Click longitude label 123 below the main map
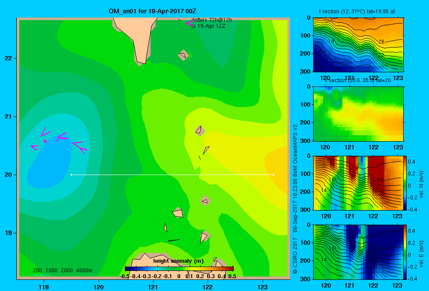This screenshot has height=291, width=429. pos(263,287)
